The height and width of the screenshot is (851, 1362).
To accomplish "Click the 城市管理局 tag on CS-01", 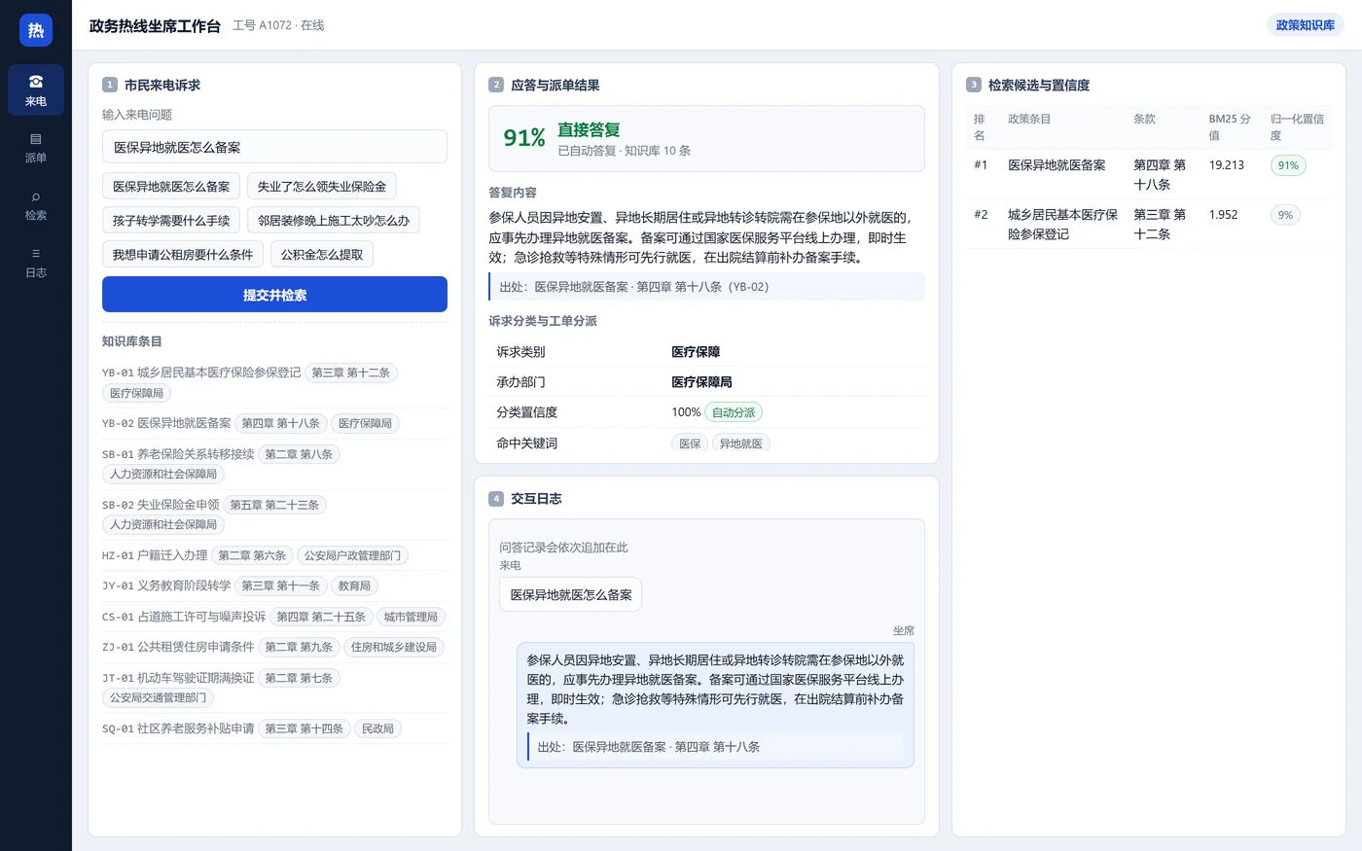I will [411, 617].
